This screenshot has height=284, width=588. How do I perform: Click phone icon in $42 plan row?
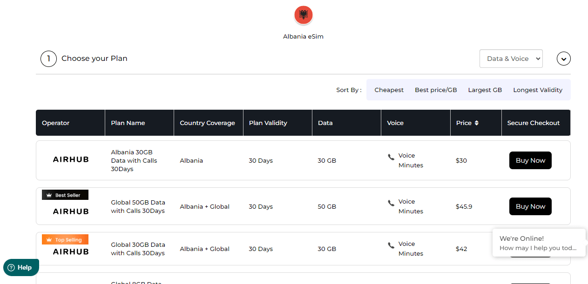pyautogui.click(x=391, y=245)
